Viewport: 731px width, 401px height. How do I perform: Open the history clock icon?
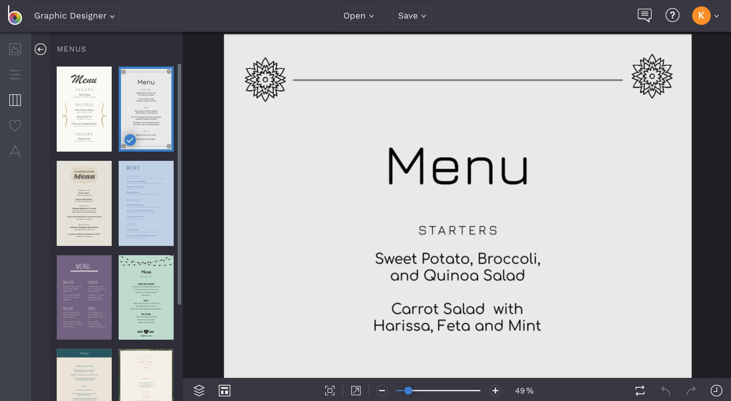click(717, 391)
